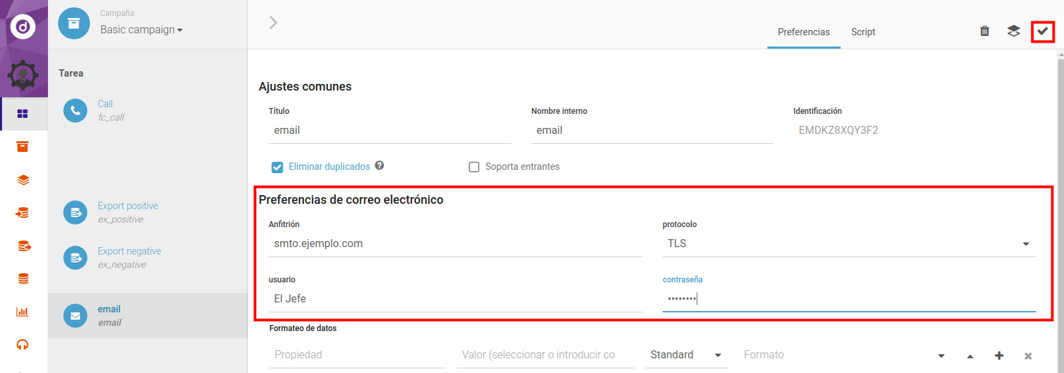Open the Call task

105,105
